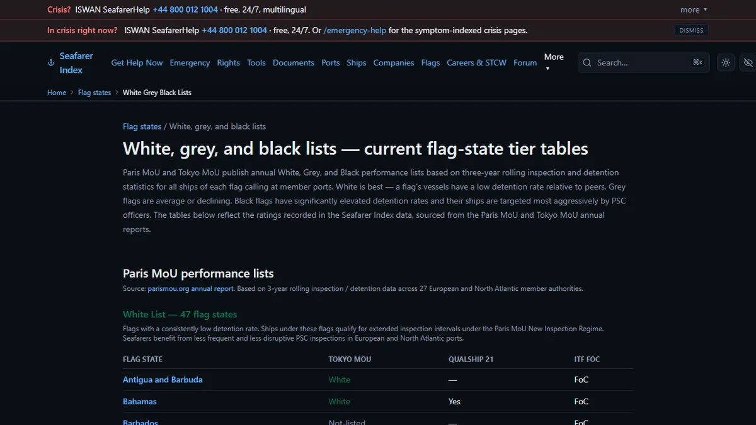This screenshot has width=756, height=425.
Task: Click the /emergency-help link in banner
Action: 355,30
